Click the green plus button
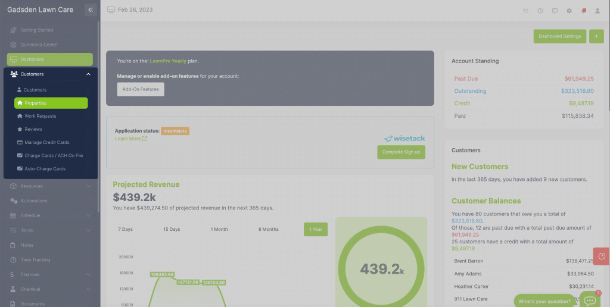This screenshot has width=610, height=307. tap(596, 36)
